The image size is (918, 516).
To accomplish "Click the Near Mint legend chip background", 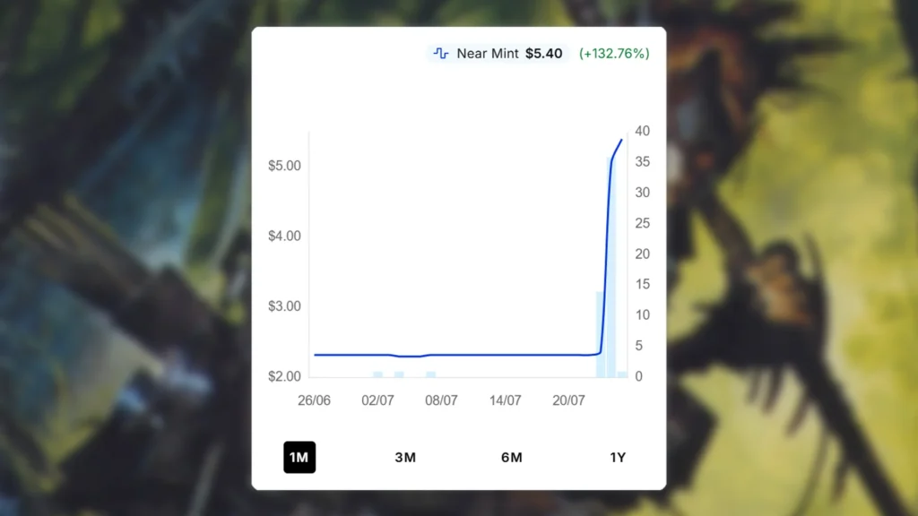I will (498, 54).
